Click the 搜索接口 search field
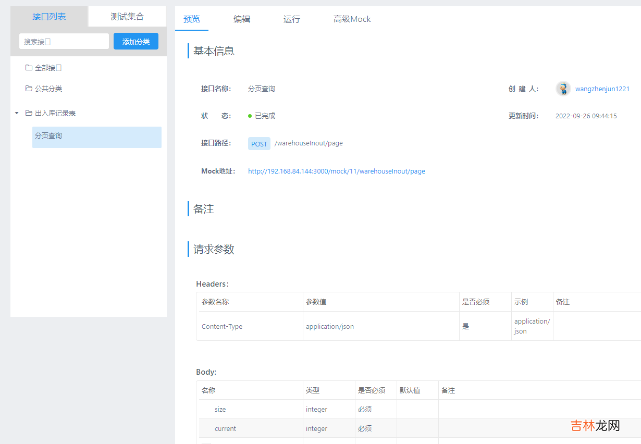641x444 pixels. (64, 42)
